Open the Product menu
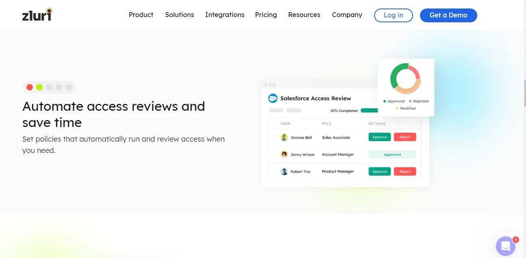This screenshot has width=526, height=258. (x=141, y=15)
